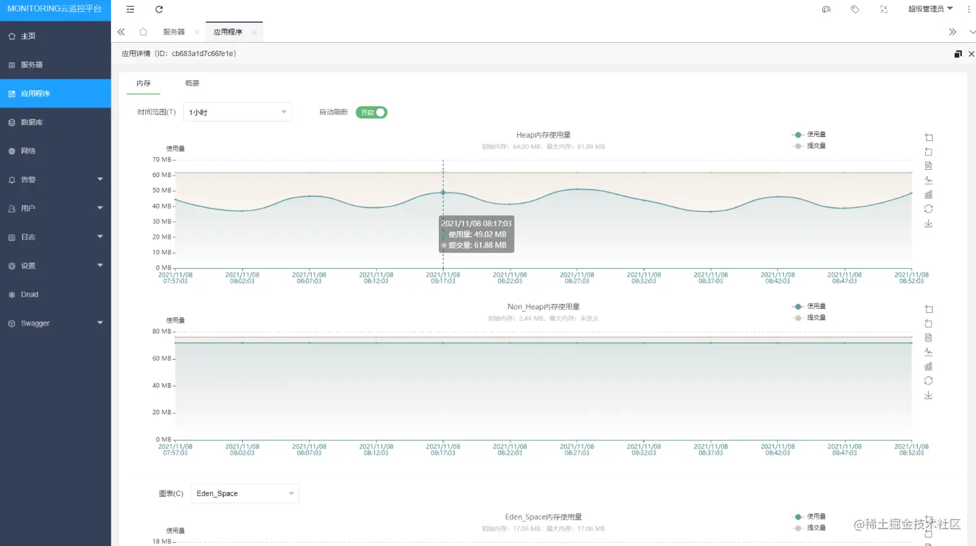Download the Non_Heap chart as an image

tap(929, 396)
